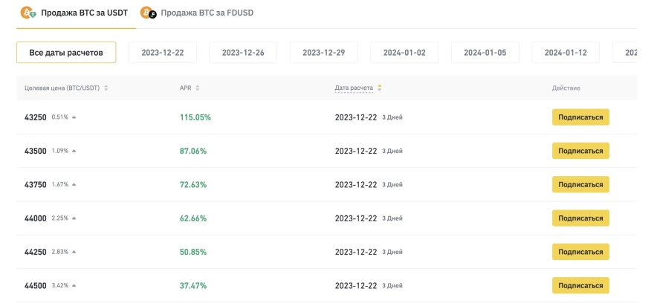657x303 pixels.
Task: Select 'Все даты расчетов' filter
Action: (x=66, y=53)
